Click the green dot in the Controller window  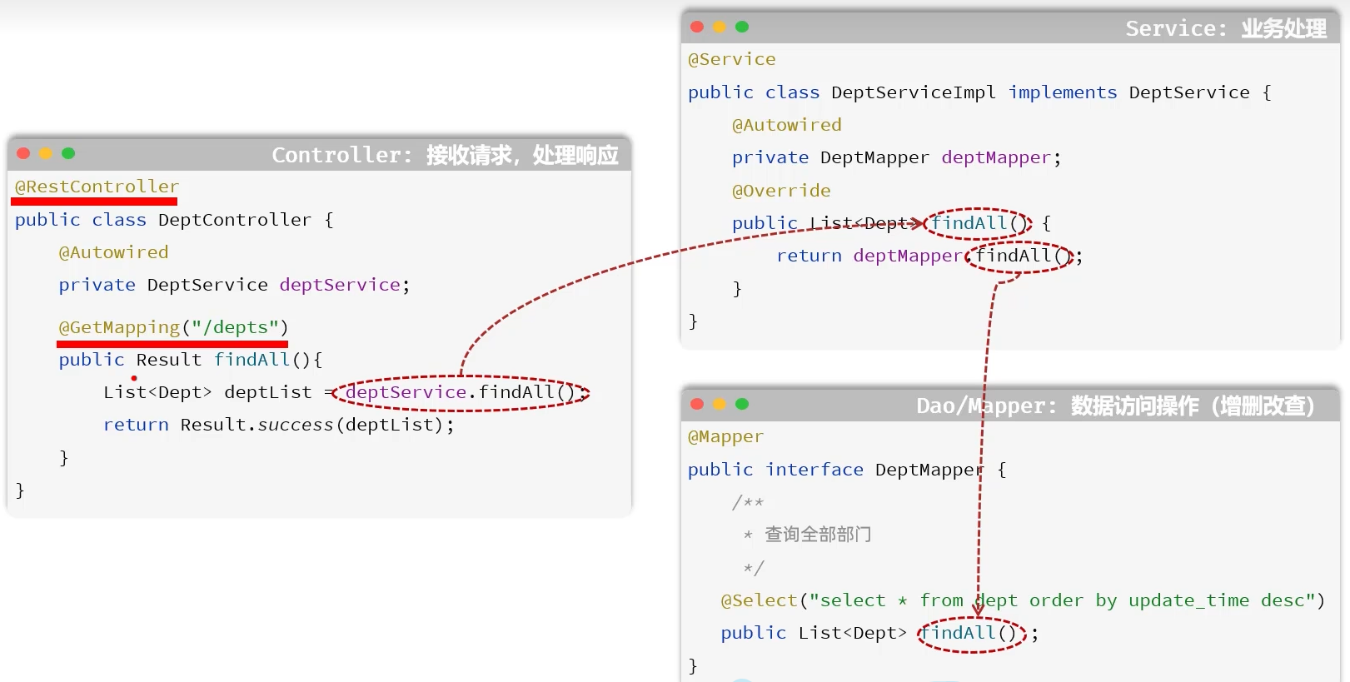click(x=68, y=153)
